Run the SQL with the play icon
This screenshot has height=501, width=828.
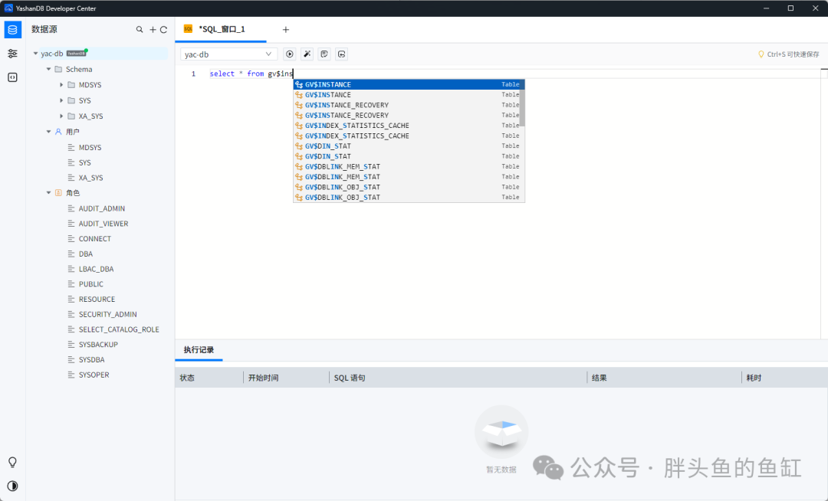click(x=289, y=54)
